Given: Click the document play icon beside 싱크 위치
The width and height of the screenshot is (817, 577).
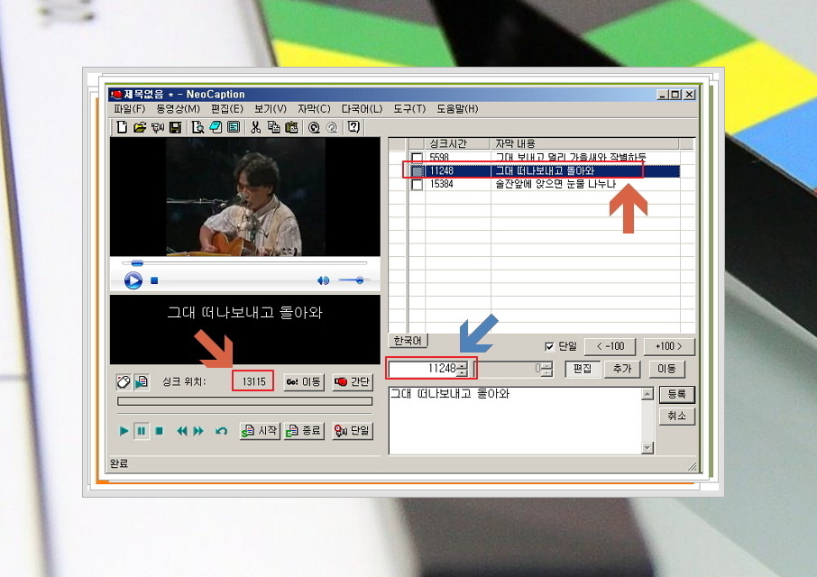Looking at the screenshot, I should [142, 381].
